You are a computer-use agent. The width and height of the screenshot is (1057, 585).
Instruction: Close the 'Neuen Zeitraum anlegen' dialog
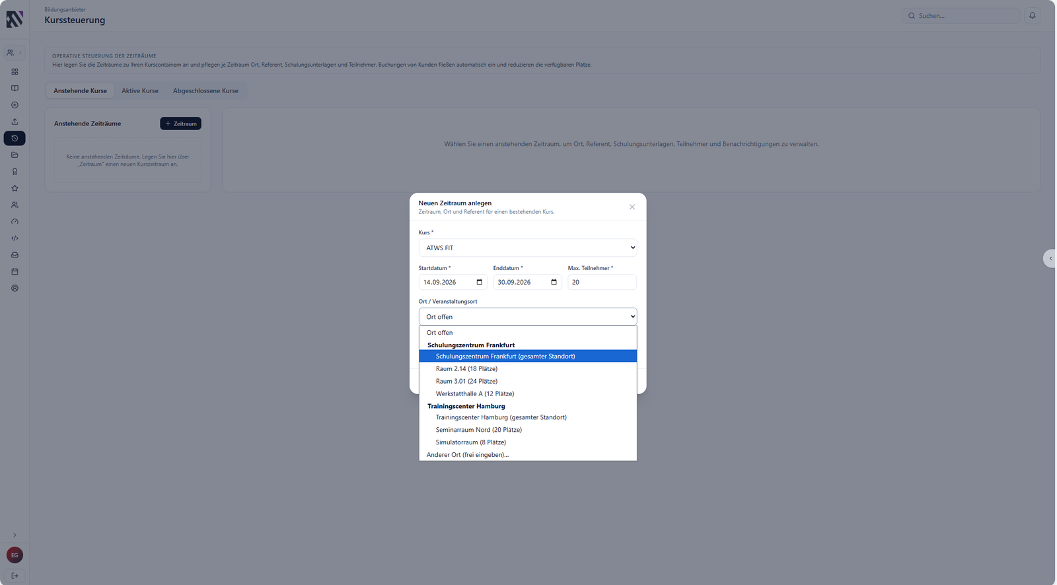tap(632, 207)
